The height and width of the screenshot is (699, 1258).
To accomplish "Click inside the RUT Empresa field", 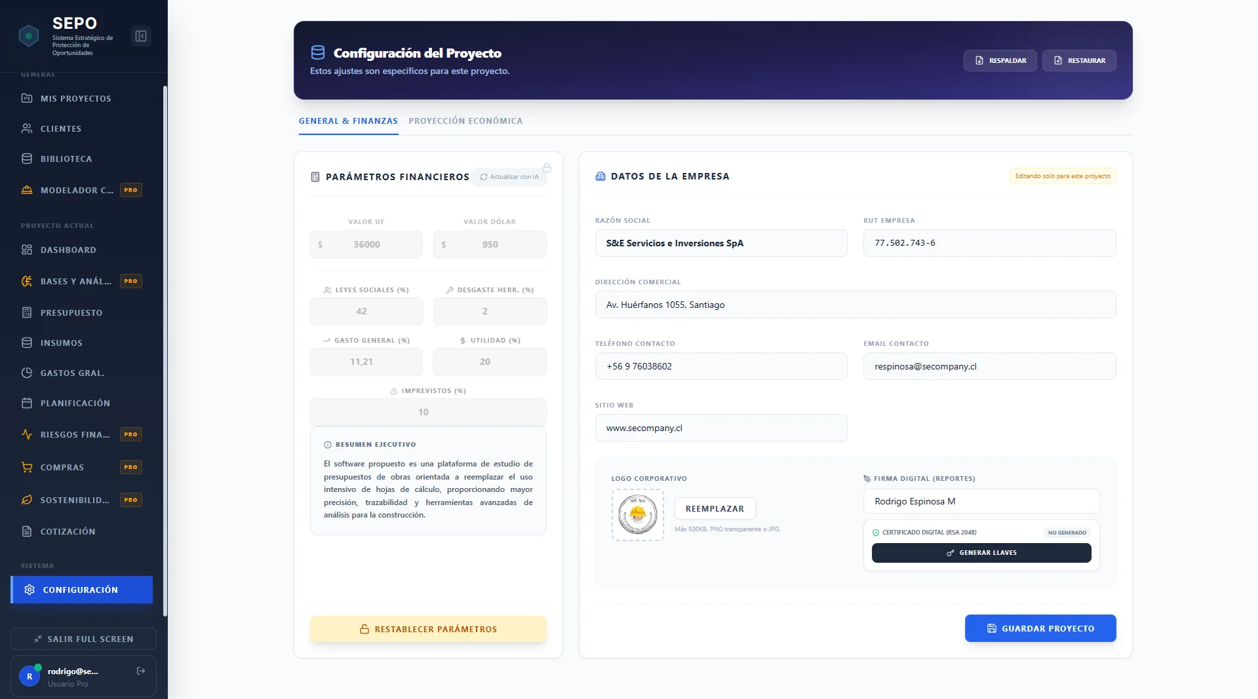I will 989,243.
